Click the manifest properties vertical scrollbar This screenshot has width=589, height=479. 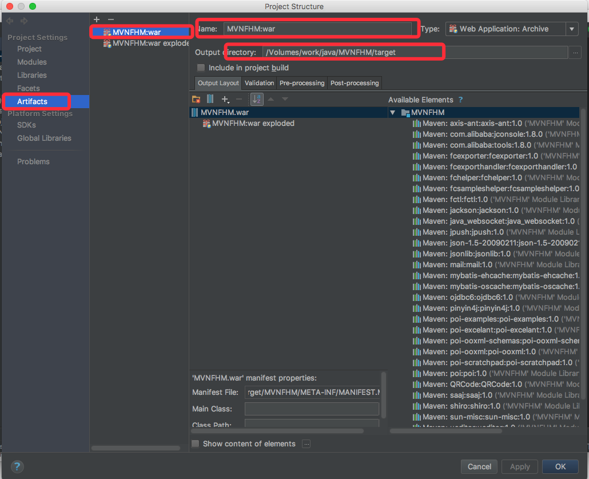coord(384,395)
